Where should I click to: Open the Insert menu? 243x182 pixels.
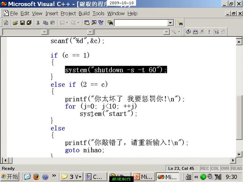click(52, 13)
